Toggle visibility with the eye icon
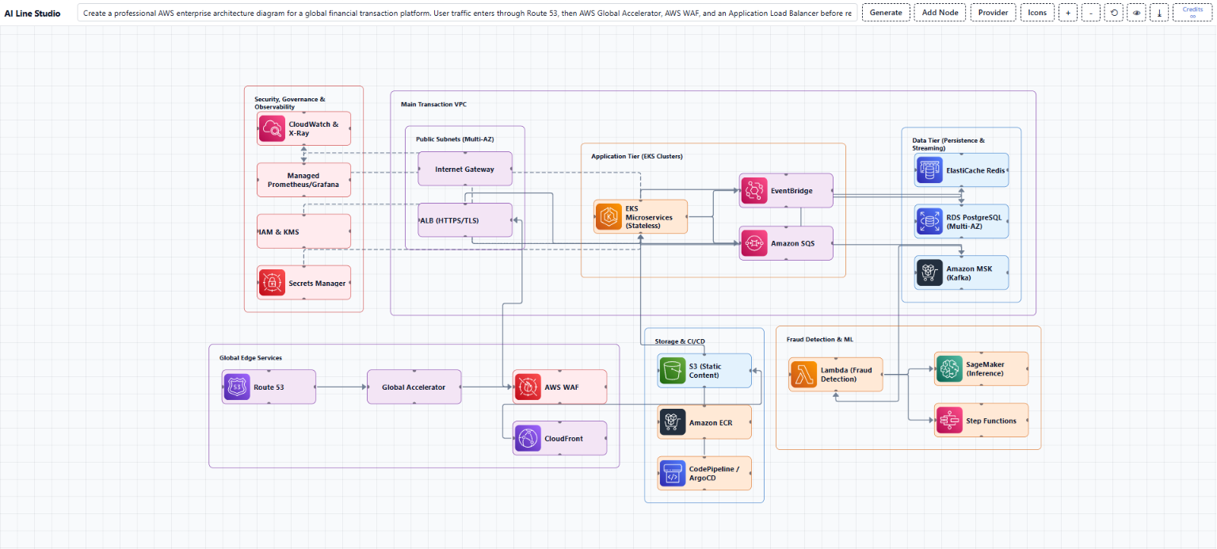1217x549 pixels. coord(1137,13)
